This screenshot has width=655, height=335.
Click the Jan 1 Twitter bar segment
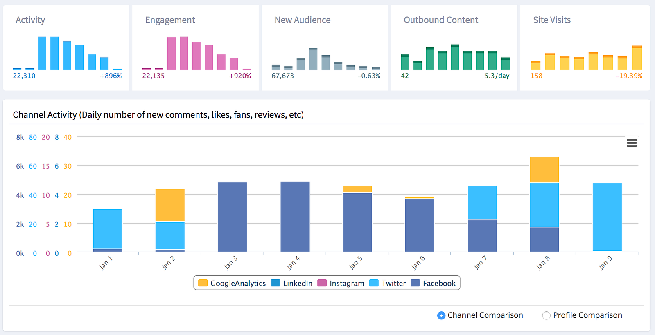(x=108, y=229)
